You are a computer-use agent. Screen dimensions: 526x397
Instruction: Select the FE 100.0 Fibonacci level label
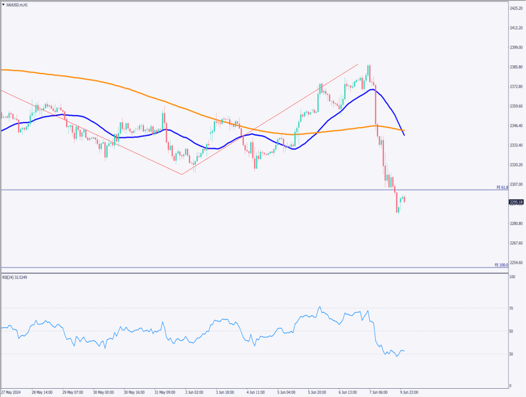click(x=501, y=265)
